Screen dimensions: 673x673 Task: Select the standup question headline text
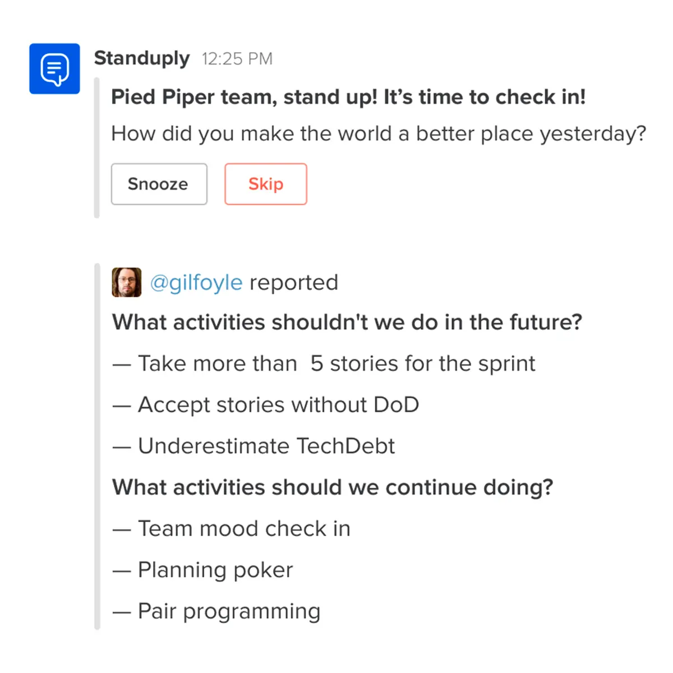[x=379, y=133]
